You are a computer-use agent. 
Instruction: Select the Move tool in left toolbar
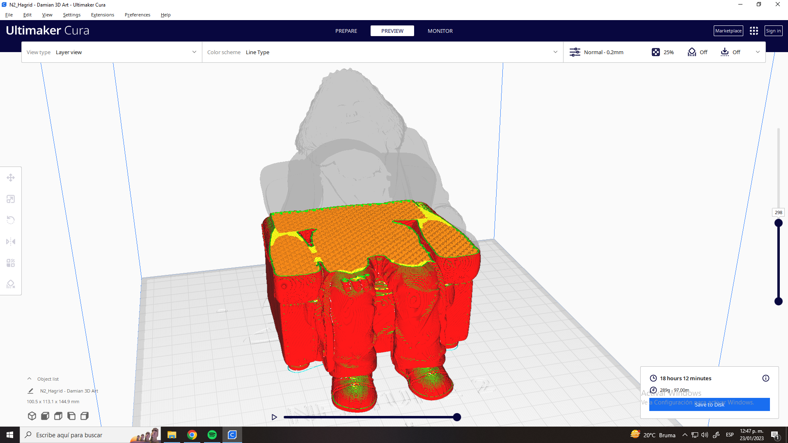11,178
